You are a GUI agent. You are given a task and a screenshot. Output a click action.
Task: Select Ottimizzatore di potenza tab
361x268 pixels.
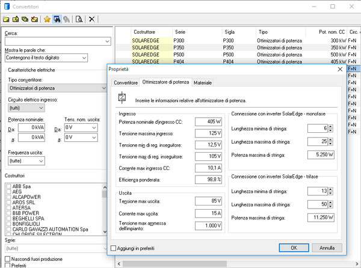click(165, 82)
